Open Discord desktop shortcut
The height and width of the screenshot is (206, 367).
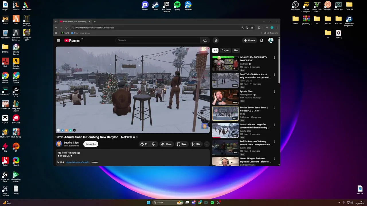pos(145,6)
